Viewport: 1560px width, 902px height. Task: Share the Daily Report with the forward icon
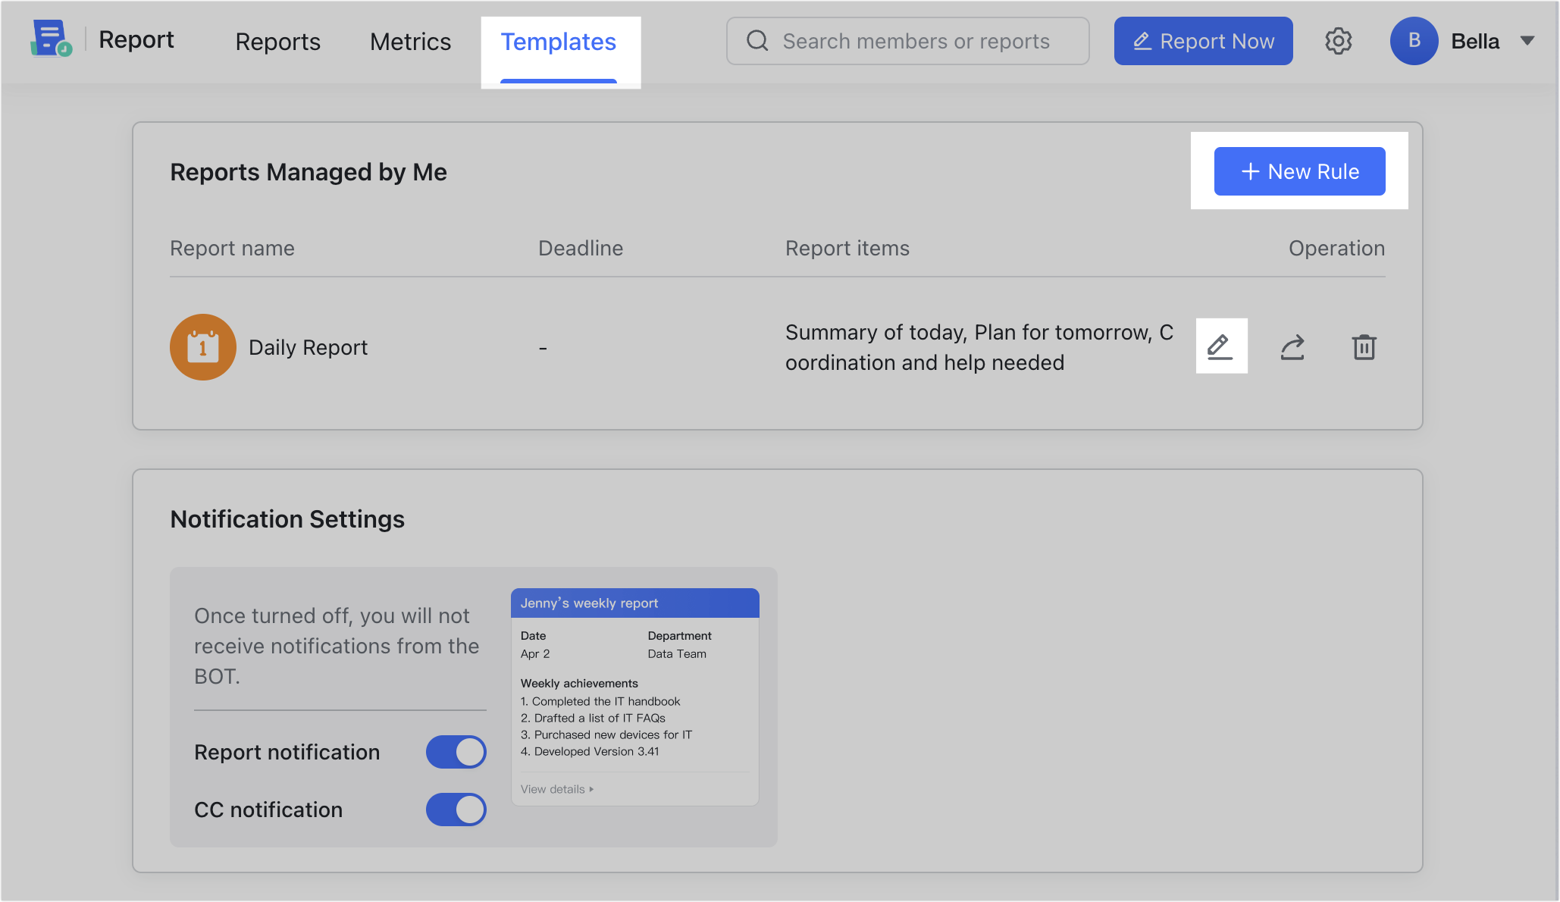click(1292, 346)
